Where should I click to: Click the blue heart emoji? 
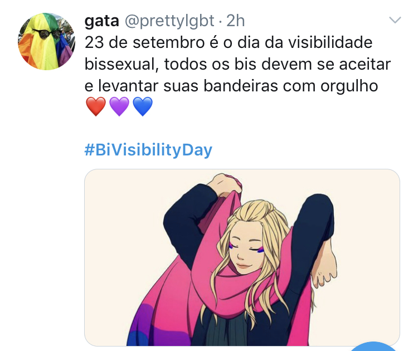pyautogui.click(x=143, y=106)
